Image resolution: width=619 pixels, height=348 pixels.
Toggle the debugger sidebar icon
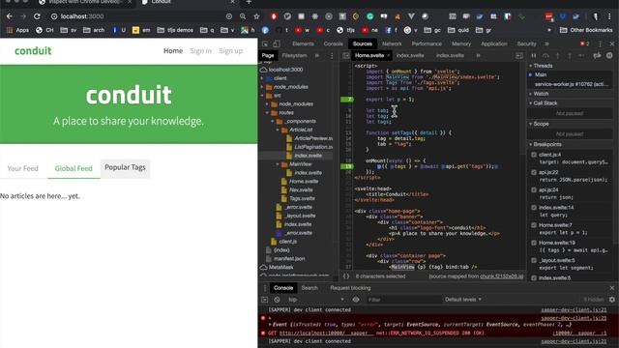coord(519,56)
